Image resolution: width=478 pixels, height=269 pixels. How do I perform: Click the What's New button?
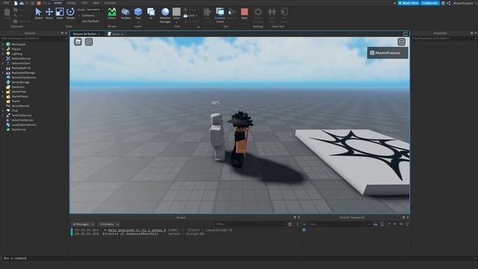coord(409,3)
